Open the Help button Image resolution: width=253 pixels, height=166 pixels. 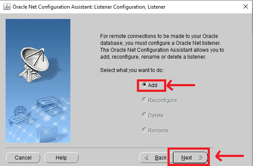click(61, 157)
